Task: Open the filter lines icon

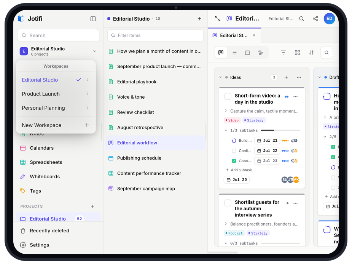Action: click(283, 53)
